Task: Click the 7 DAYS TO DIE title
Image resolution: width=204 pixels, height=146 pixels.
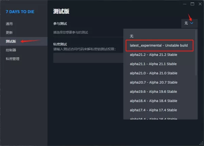Action: tap(20, 12)
